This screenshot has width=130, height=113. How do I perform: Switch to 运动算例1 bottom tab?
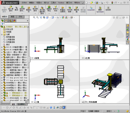point(22,104)
